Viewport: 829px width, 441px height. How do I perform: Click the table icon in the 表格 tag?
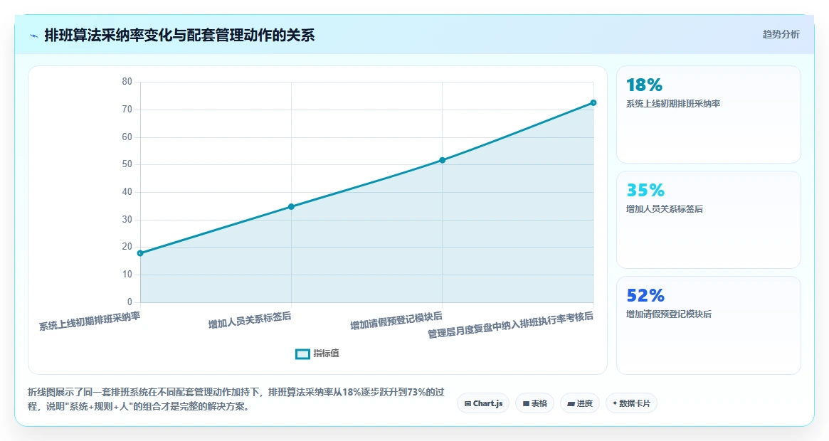[526, 403]
